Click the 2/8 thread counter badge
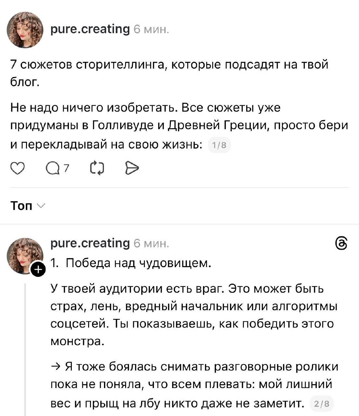Image resolution: width=359 pixels, height=416 pixels. click(322, 404)
